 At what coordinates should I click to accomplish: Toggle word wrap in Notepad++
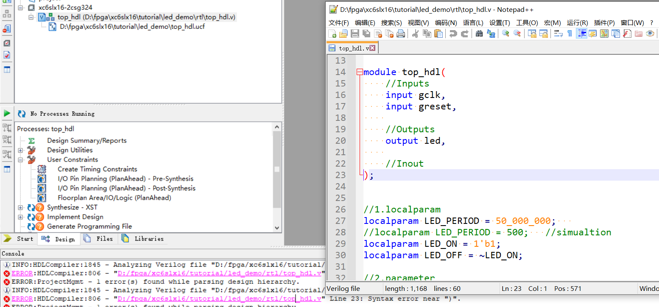pyautogui.click(x=558, y=34)
